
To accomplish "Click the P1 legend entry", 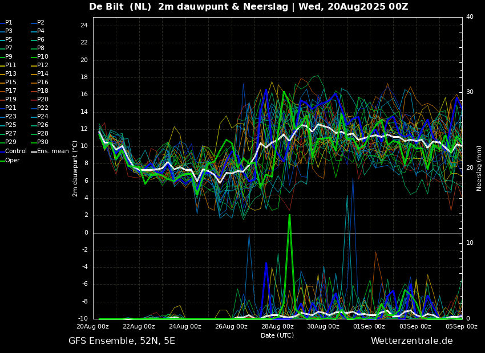I will pos(9,23).
